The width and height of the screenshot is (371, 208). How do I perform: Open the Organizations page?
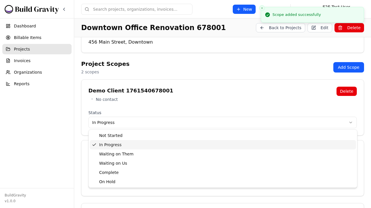click(x=28, y=72)
